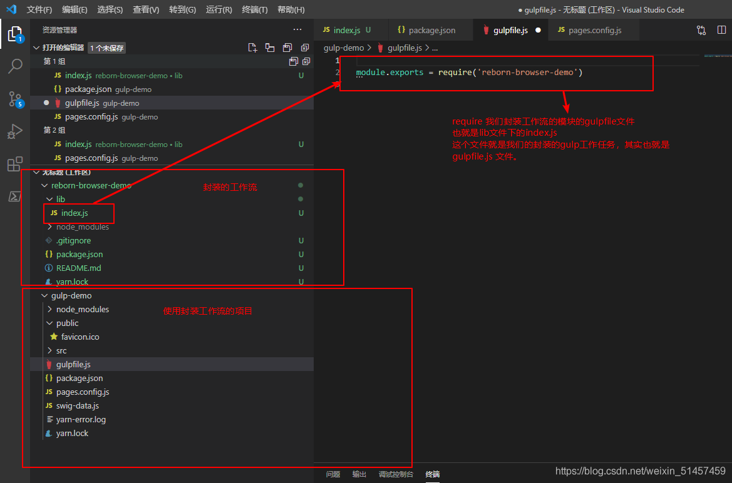Collapse the lib folder
Image resolution: width=732 pixels, height=483 pixels.
pos(49,199)
